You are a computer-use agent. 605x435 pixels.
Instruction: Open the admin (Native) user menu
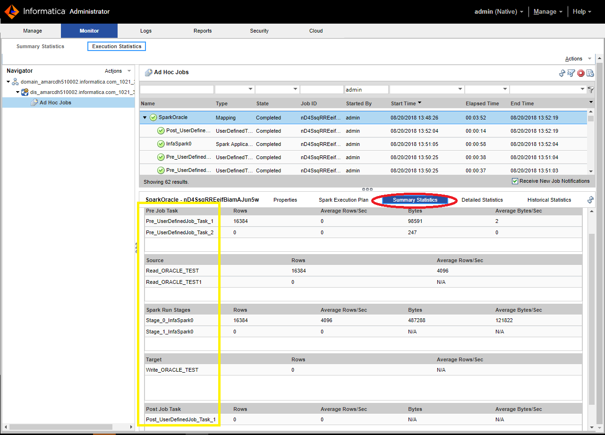(499, 12)
